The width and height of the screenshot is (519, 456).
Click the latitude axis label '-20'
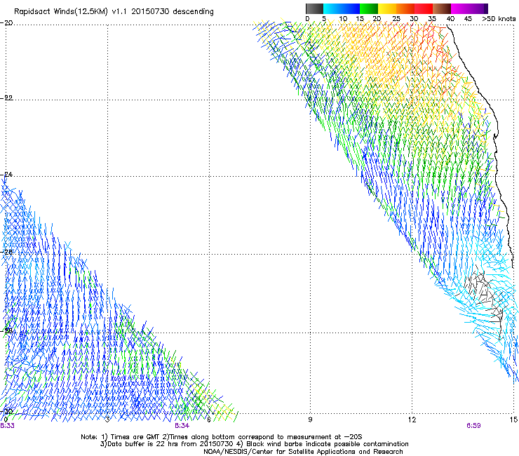coord(7,22)
